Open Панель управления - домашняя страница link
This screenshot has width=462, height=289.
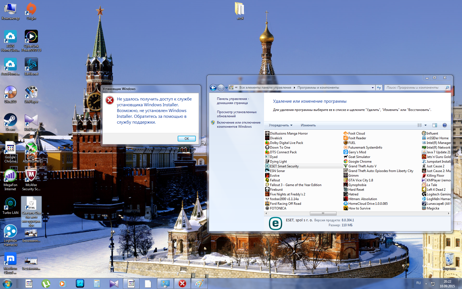pyautogui.click(x=233, y=101)
